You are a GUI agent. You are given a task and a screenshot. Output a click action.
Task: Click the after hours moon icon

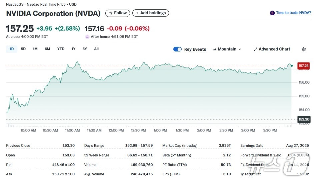87,37
